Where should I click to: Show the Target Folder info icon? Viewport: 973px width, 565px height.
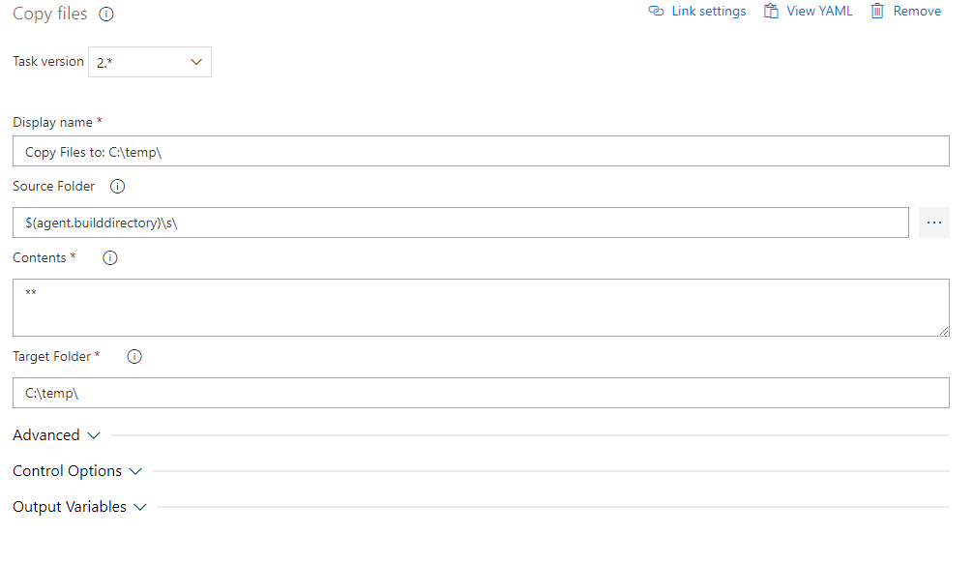134,357
